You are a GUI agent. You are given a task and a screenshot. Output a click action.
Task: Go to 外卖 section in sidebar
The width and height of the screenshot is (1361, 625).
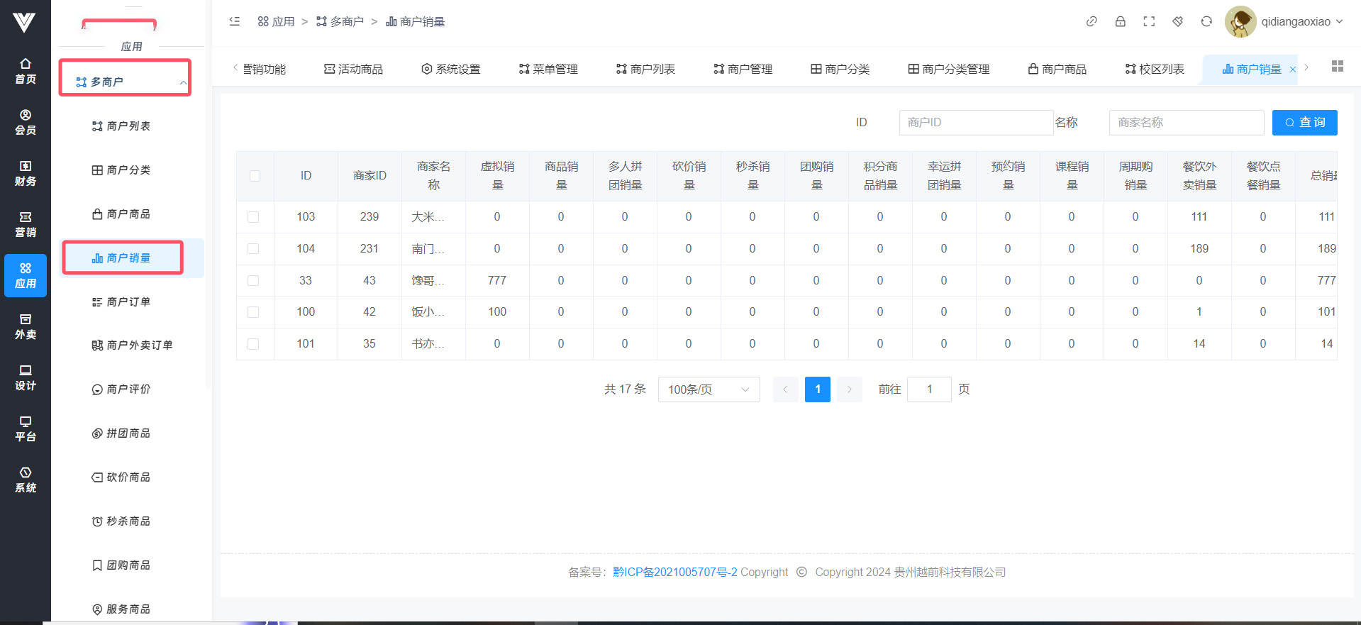click(26, 326)
